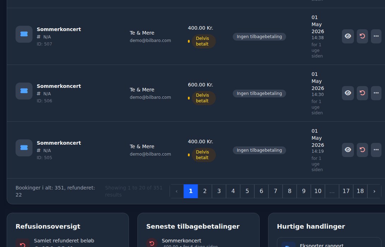Viewport: 385px width, 247px height.
Task: Go to pagination page 10
Action: [318, 191]
